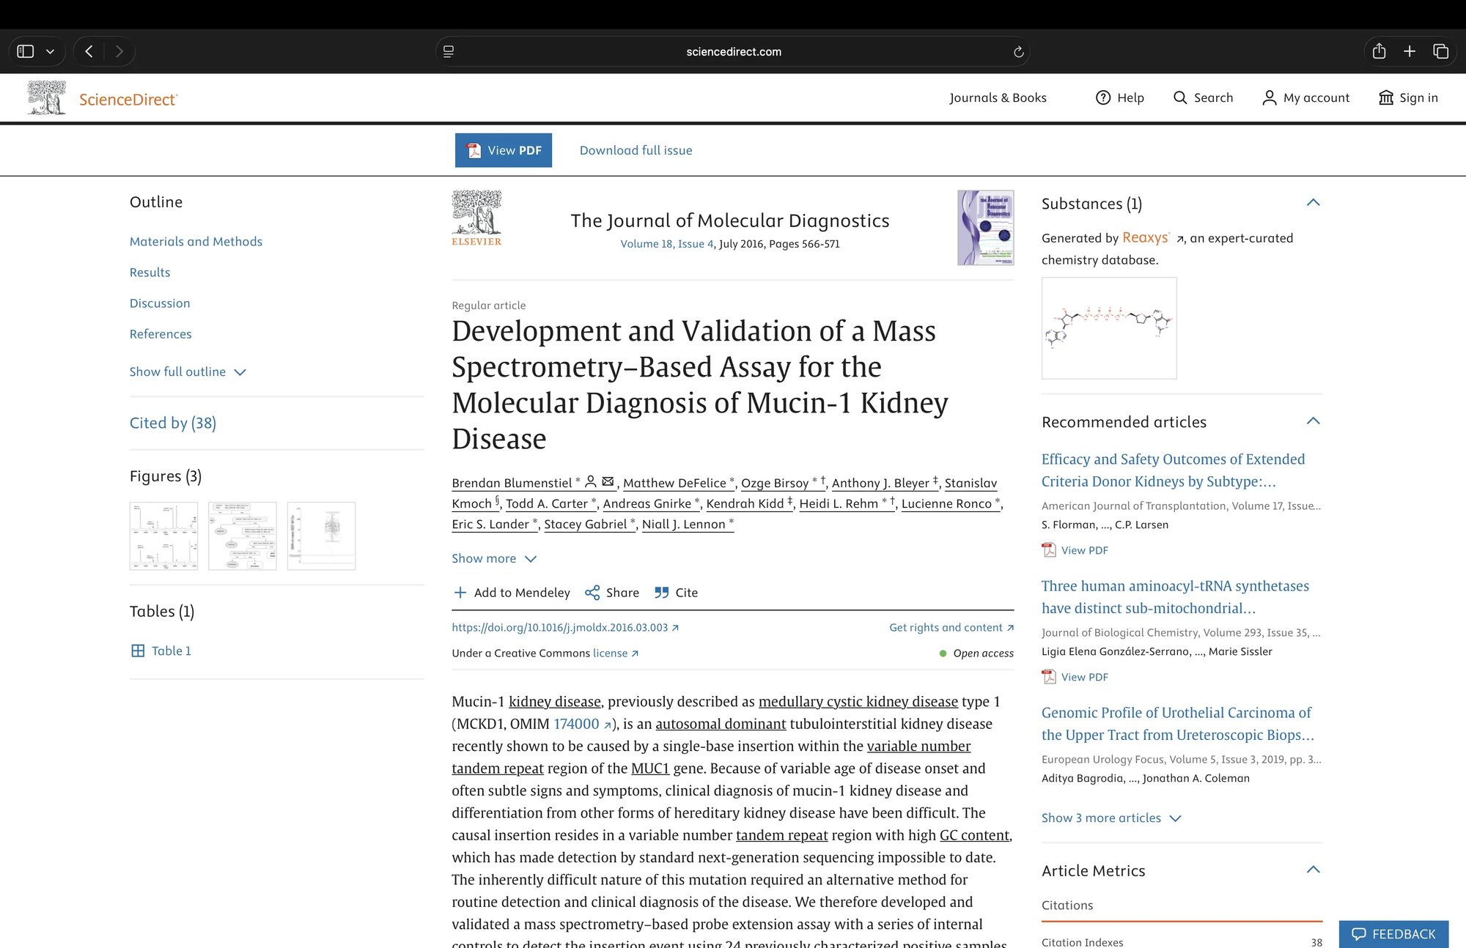Screen dimensions: 1466x948
Task: Click the Safari sidebar toggle icon
Action: [26, 51]
